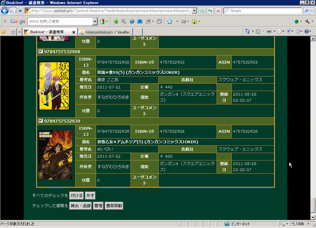Click the Google logo on the toolbar

[18, 21]
